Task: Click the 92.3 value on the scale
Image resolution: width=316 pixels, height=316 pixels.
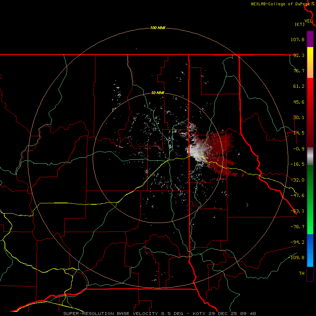Action: [x=299, y=55]
